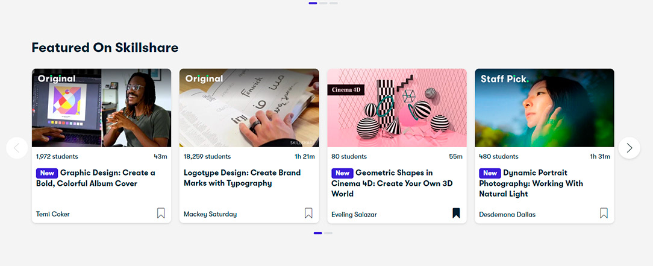Select the second carousel page dot below the cards
Image resolution: width=653 pixels, height=266 pixels.
coord(328,233)
